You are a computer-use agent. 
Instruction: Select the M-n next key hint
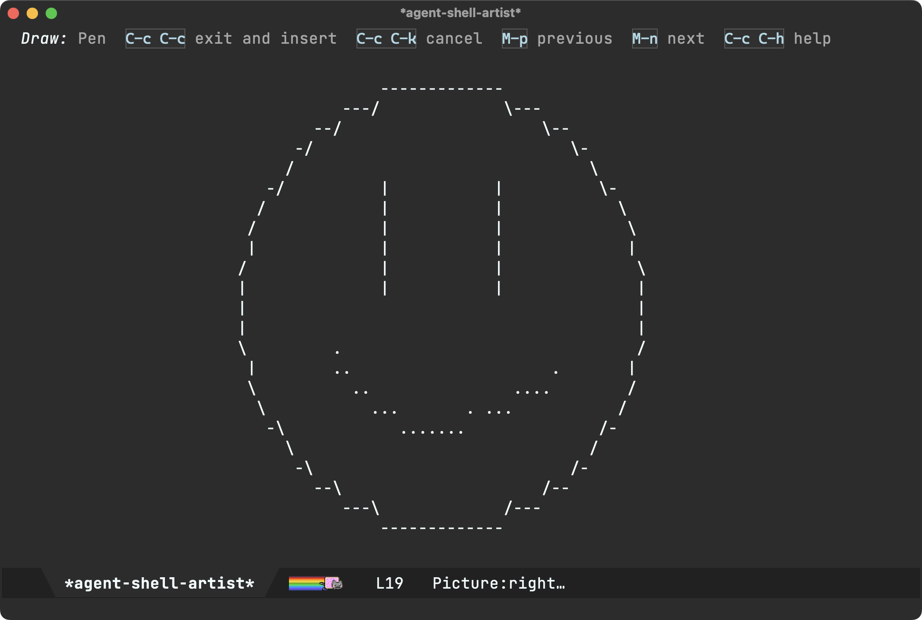pos(668,39)
